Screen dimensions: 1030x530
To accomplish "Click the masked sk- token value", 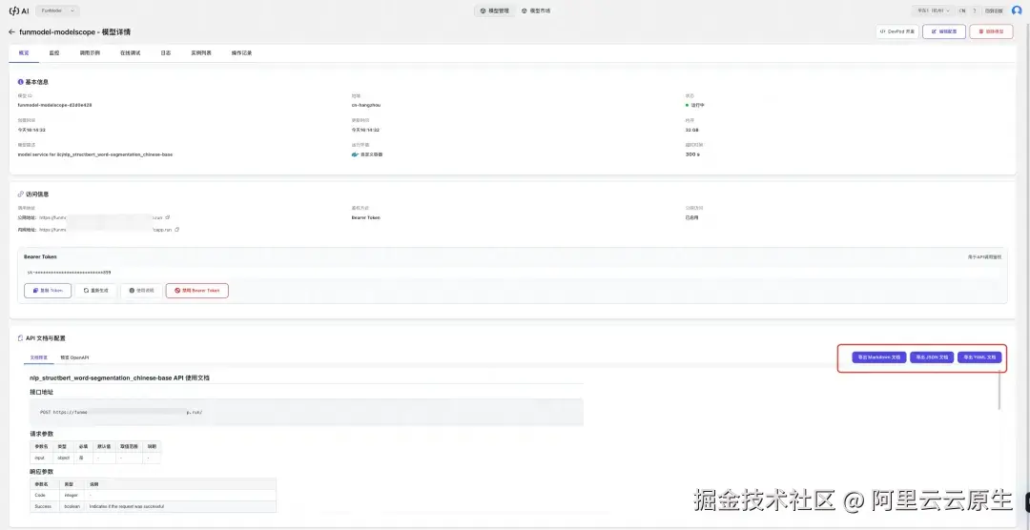I will [x=69, y=272].
